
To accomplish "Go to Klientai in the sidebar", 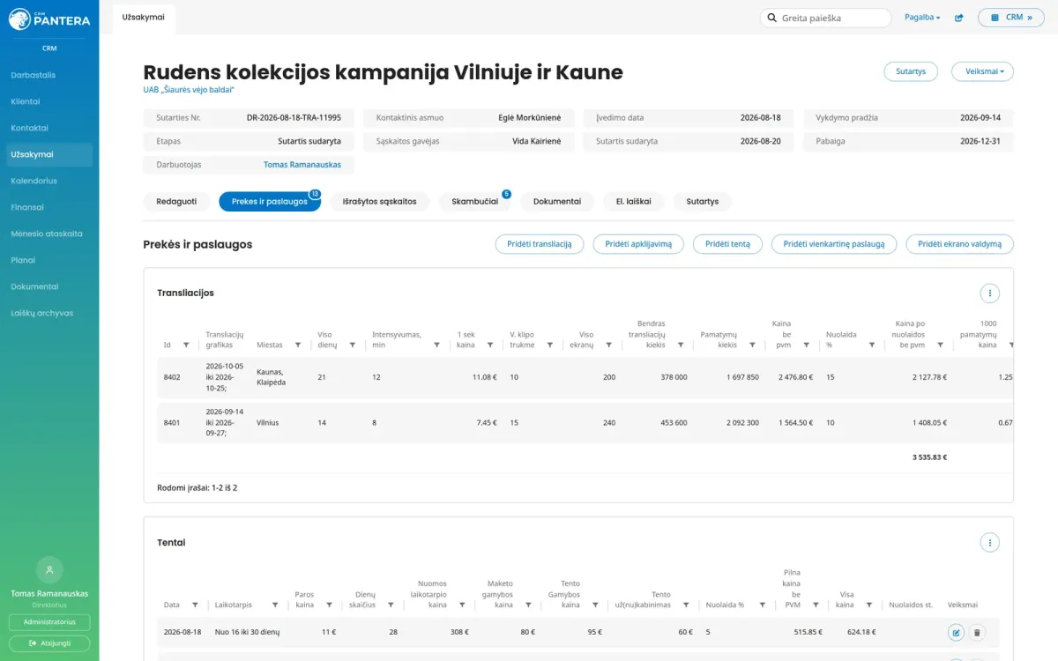I will pyautogui.click(x=49, y=101).
